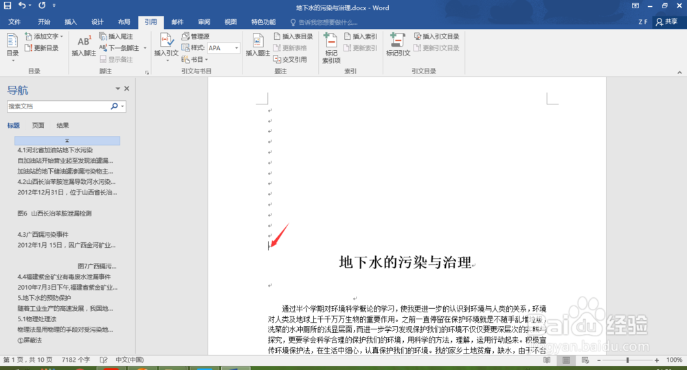Screen dimensions: 687x370
Task: Click the search magnifier in navigation pane
Action: click(114, 106)
